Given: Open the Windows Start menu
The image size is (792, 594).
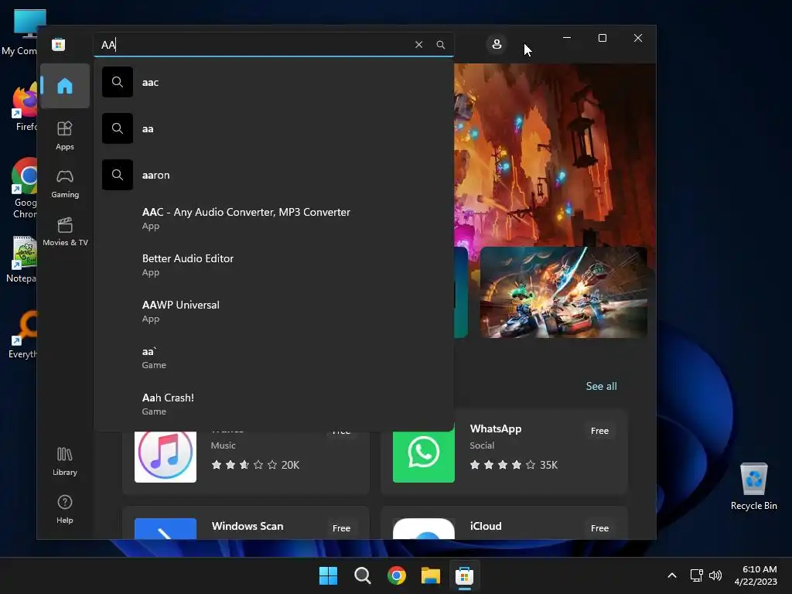Looking at the screenshot, I should (328, 575).
